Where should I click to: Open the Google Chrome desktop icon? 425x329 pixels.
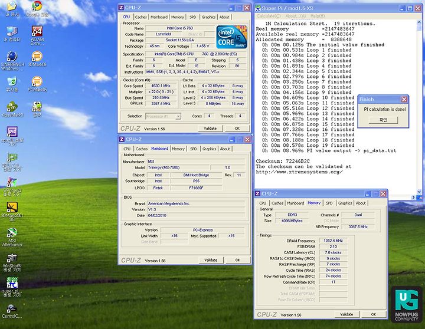(37, 8)
